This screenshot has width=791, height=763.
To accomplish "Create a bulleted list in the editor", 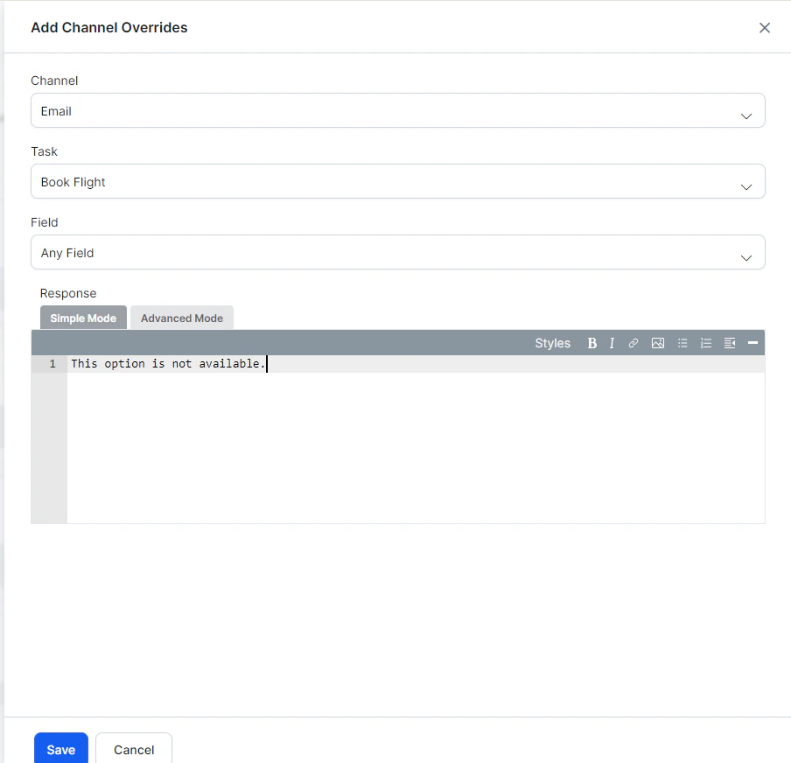I will [682, 343].
